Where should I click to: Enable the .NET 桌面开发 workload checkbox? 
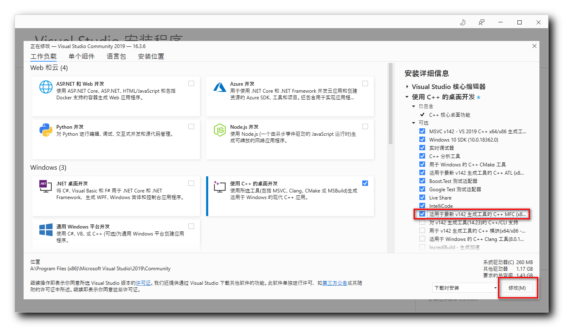tap(191, 183)
